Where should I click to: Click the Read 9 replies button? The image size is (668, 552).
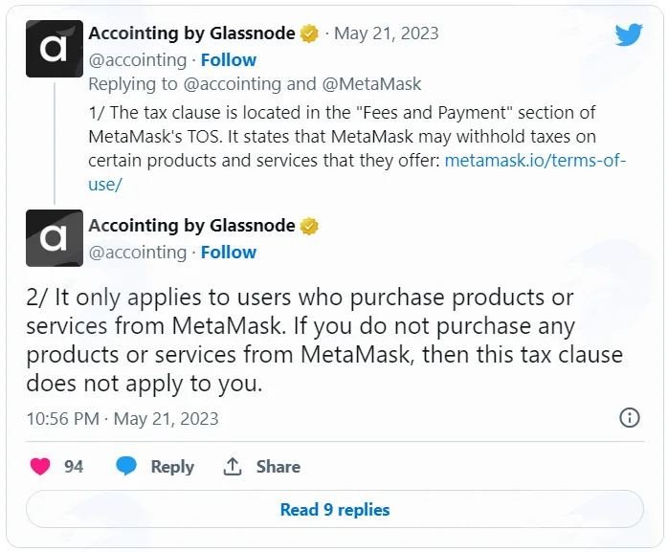click(334, 509)
